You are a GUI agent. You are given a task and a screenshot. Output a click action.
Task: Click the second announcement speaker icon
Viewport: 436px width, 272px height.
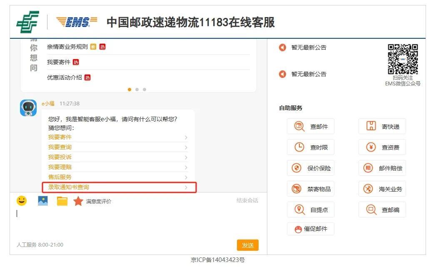(282, 74)
